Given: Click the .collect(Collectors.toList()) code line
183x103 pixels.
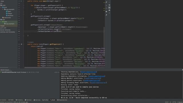Looking at the screenshot, I should click(49, 29).
